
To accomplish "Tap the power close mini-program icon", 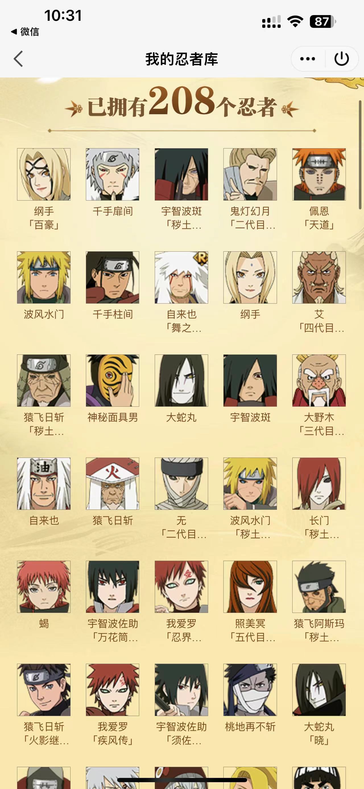I will pos(341,58).
